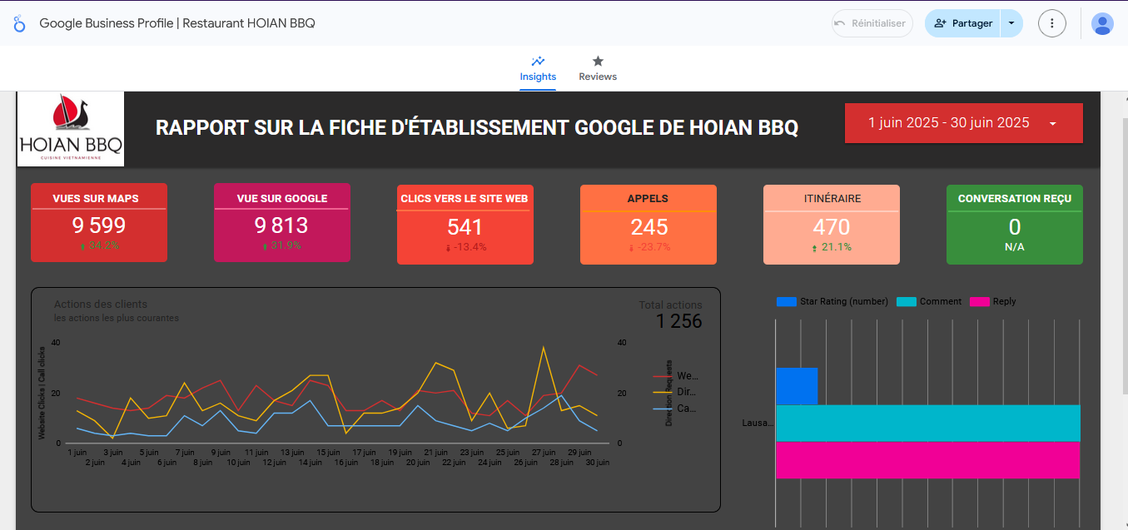Click the 31.9% change indicator
This screenshot has width=1128, height=530.
click(282, 246)
